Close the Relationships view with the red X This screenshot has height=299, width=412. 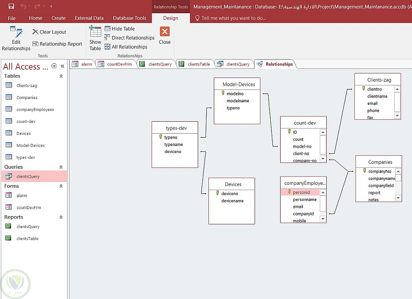point(165,35)
